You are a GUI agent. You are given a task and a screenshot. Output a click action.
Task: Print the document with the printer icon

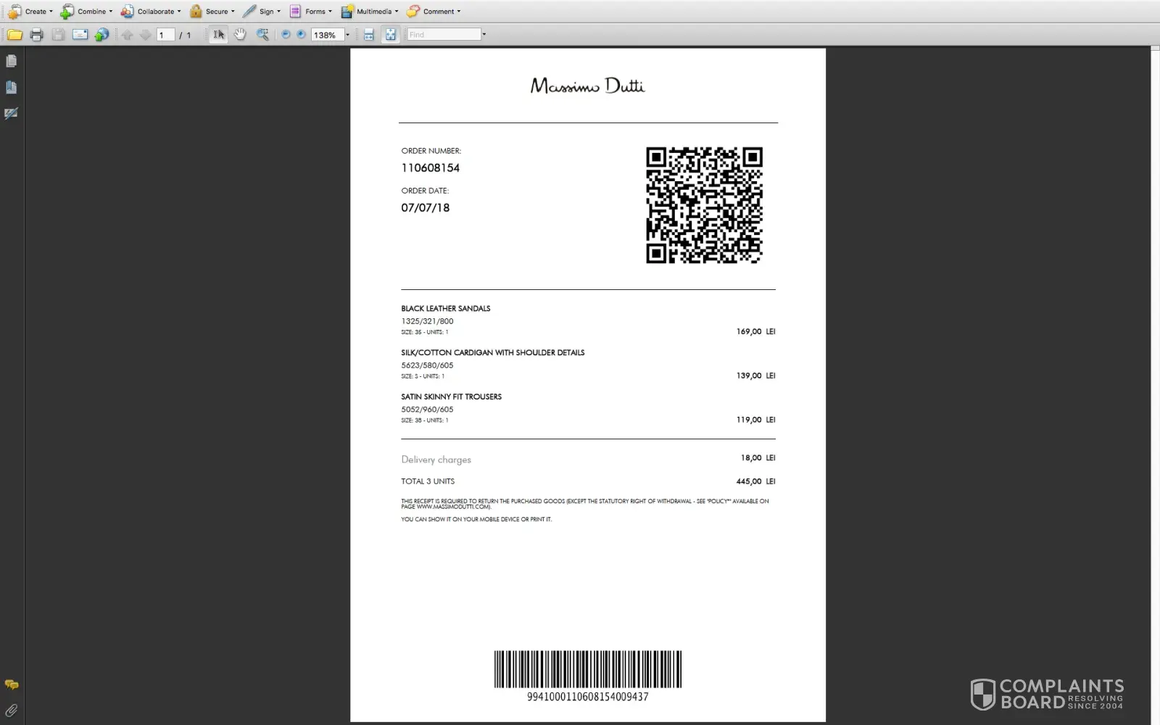(x=37, y=35)
